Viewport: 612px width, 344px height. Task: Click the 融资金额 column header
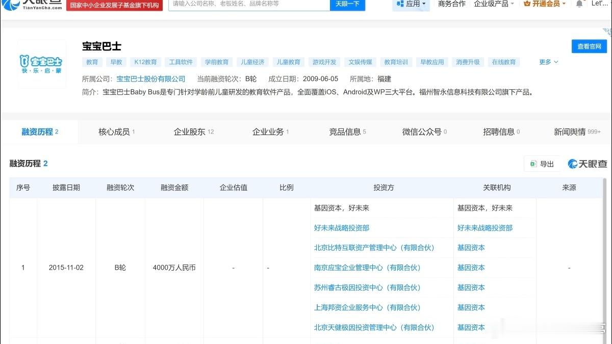coord(174,188)
